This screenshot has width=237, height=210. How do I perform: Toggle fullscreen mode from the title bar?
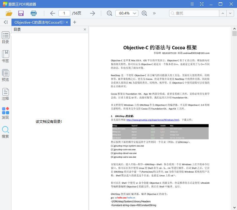click(202, 4)
